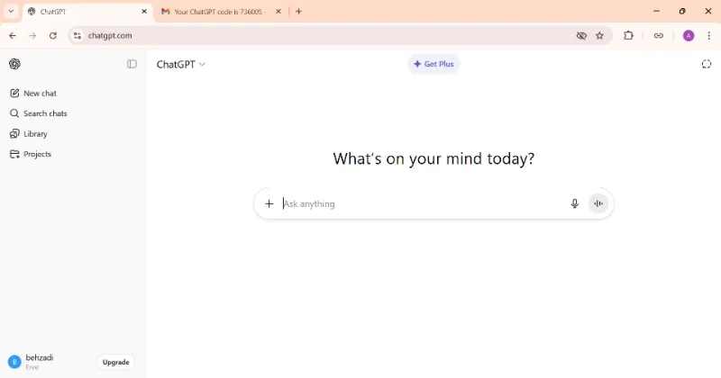This screenshot has width=721, height=378.
Task: Click the "What's on your mind today?" heading
Action: tap(434, 158)
